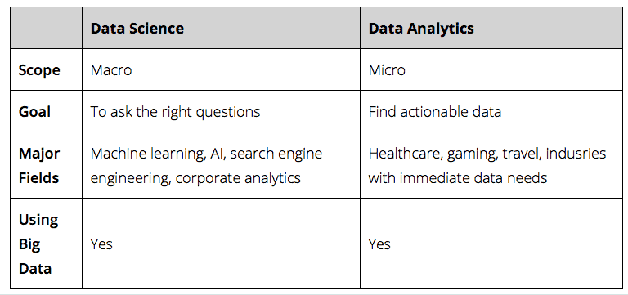The height and width of the screenshot is (295, 628).
Task: Click Yes under Data Science column
Action: 101,244
